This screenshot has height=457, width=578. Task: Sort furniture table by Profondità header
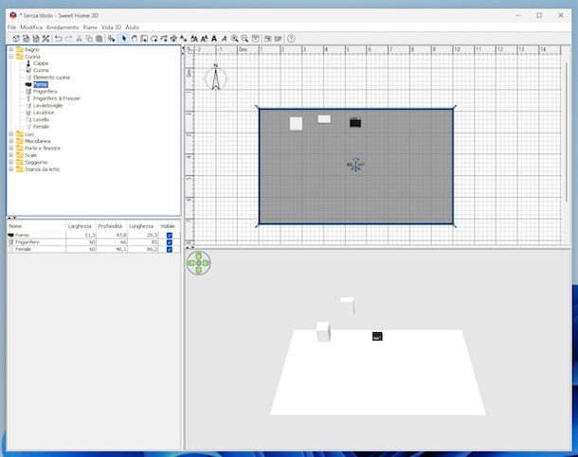pos(111,226)
